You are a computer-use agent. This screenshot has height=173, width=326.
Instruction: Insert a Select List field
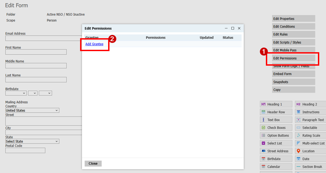click(276, 143)
